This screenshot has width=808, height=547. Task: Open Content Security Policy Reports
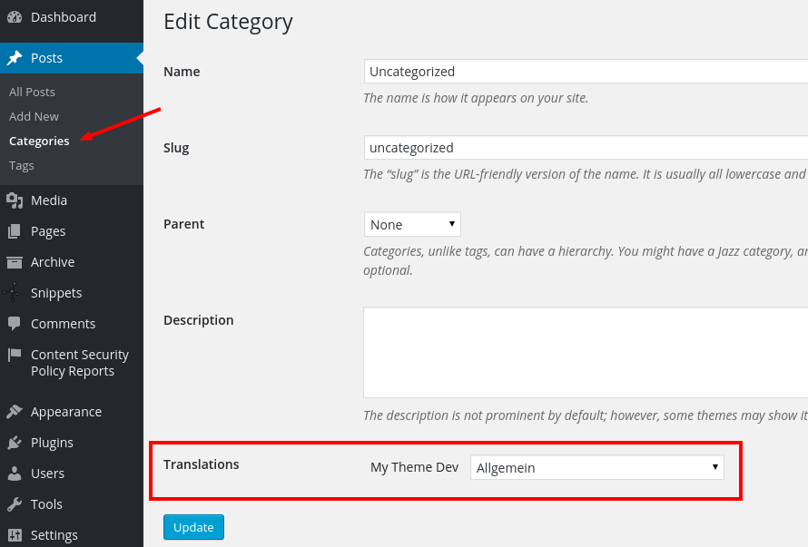pos(79,363)
